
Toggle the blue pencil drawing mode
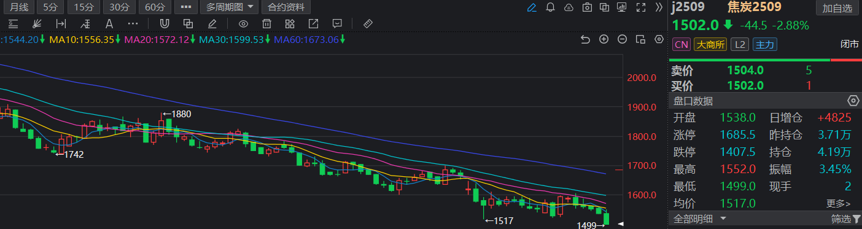[x=532, y=8]
